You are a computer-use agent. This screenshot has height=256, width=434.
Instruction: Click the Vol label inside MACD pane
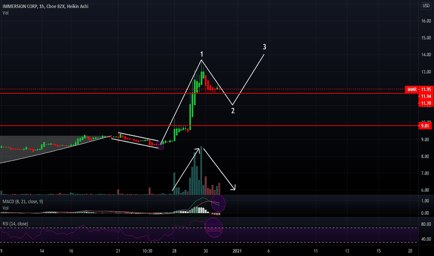[x=5, y=208]
